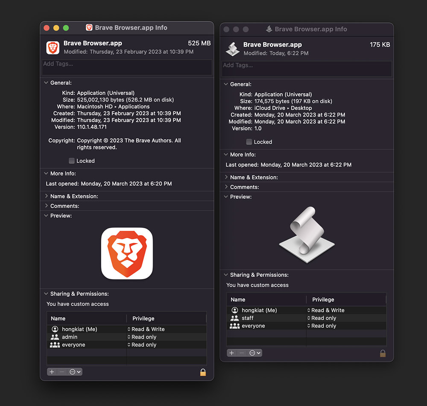Click the large script applet preview image

tap(307, 234)
